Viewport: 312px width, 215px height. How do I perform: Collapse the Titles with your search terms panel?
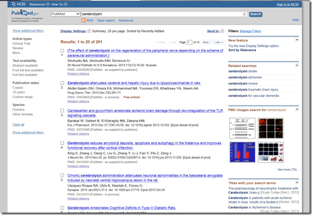tap(297, 183)
